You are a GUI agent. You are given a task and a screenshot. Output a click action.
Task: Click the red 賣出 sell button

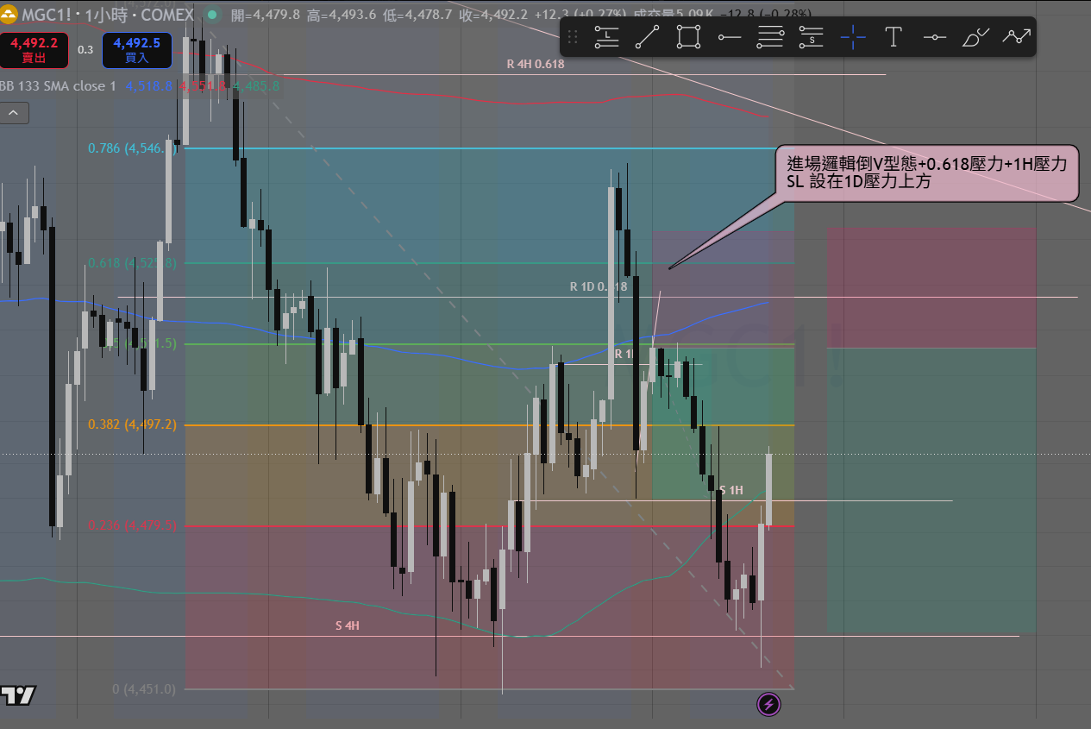coord(34,50)
